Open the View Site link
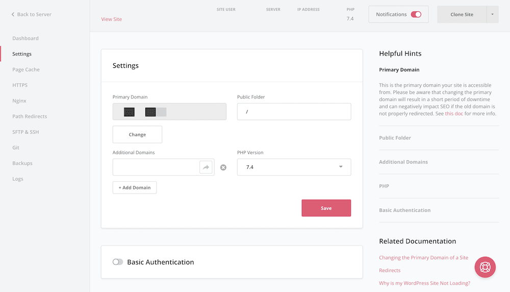The height and width of the screenshot is (292, 510). pos(112,19)
